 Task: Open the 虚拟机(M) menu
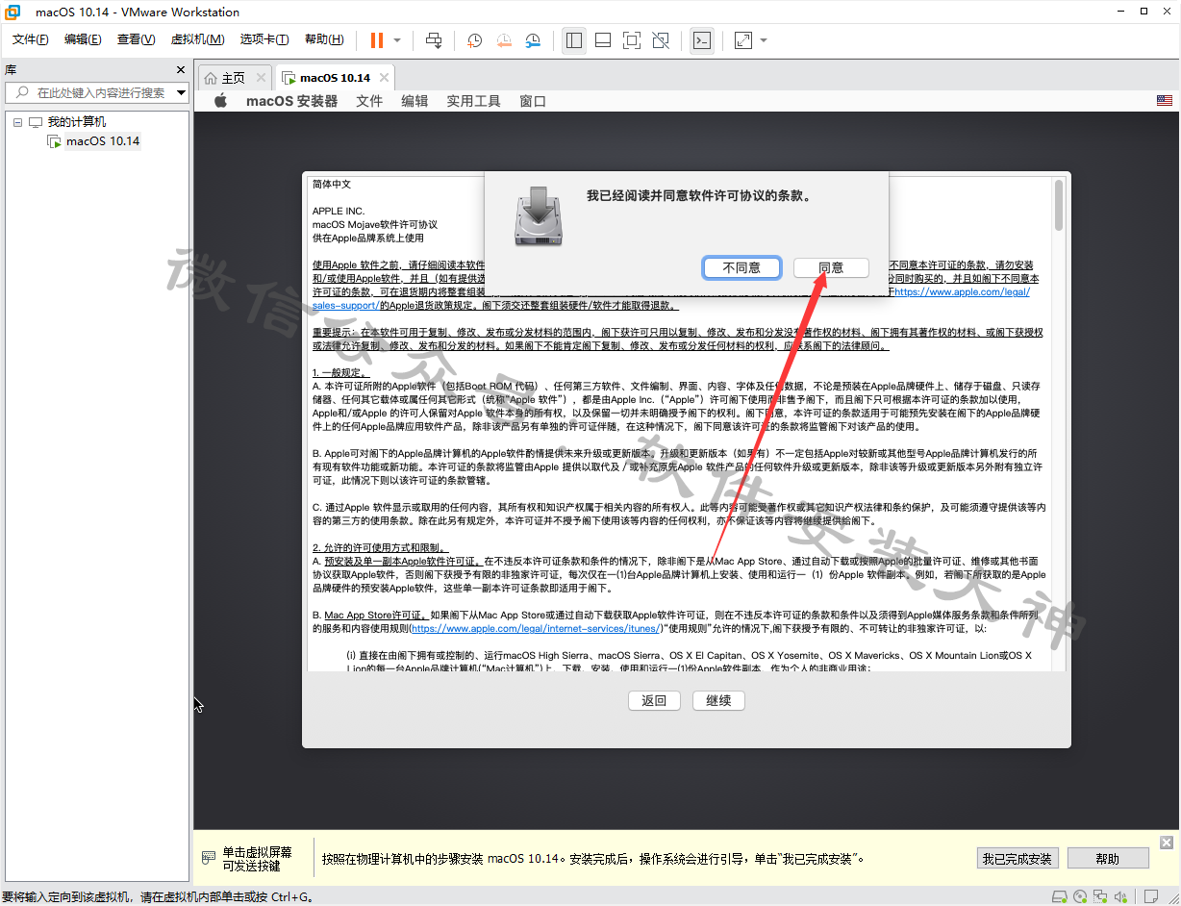click(197, 39)
